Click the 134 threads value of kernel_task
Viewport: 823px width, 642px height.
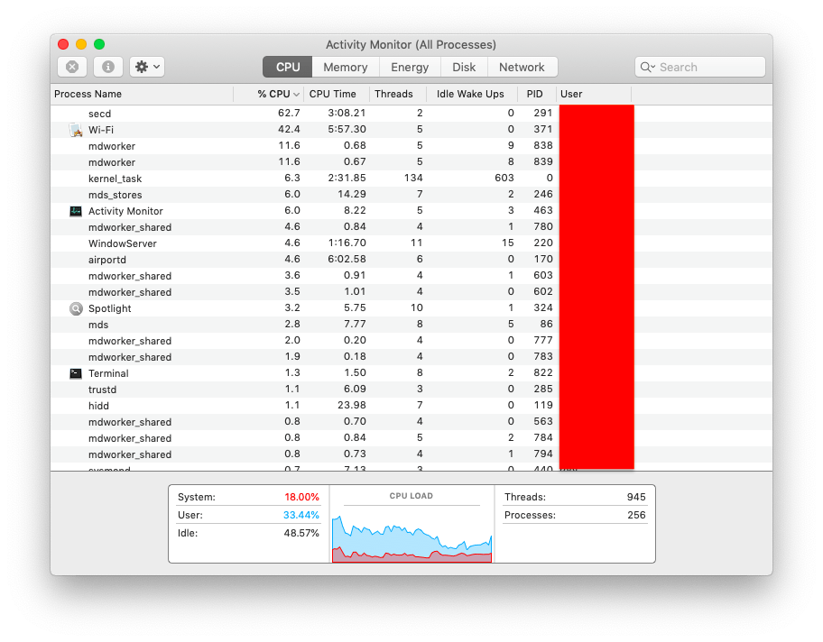(413, 179)
